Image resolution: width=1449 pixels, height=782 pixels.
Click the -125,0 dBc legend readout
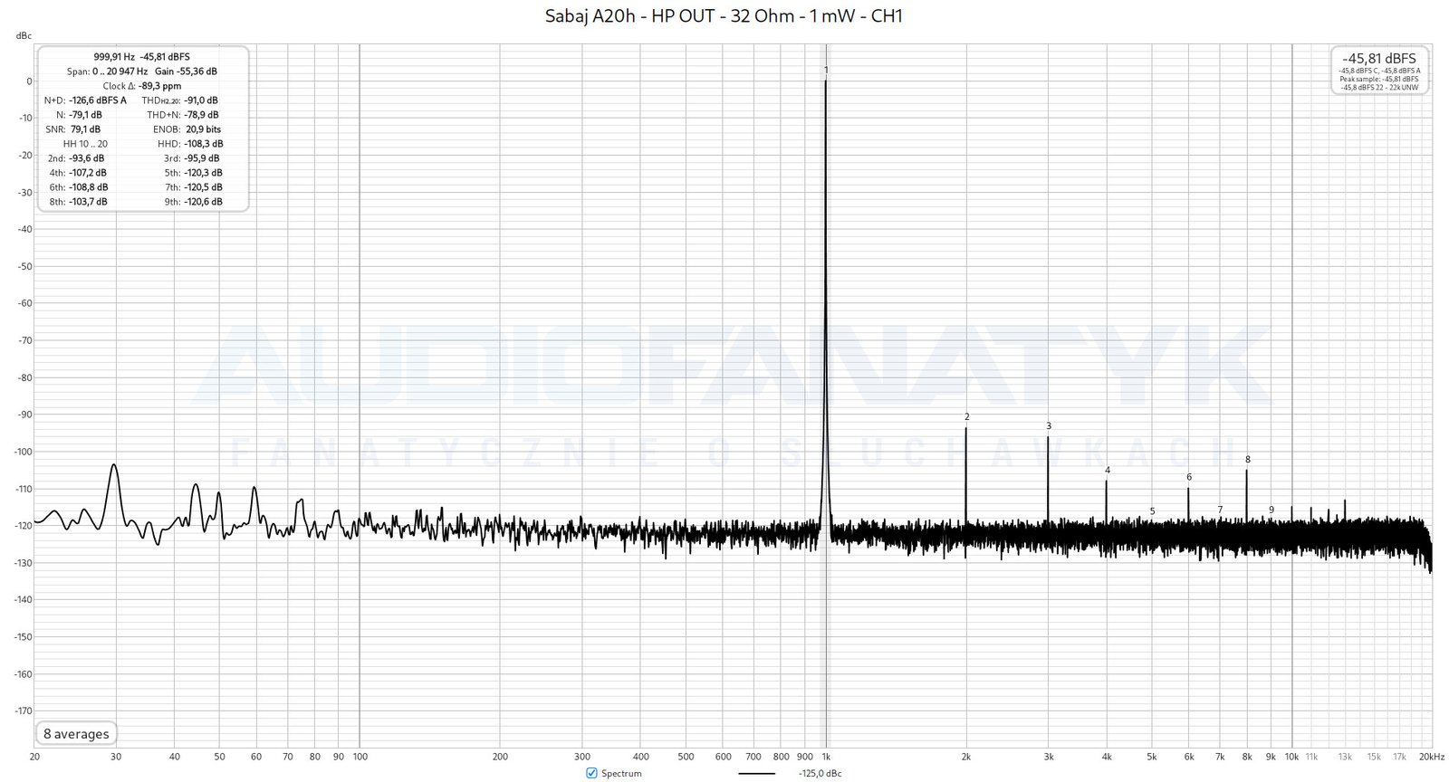pos(820,774)
